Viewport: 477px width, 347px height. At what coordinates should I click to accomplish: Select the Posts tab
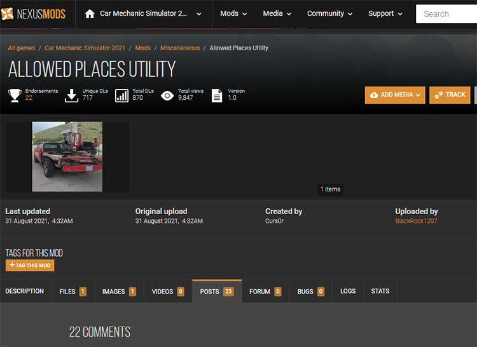pos(217,292)
